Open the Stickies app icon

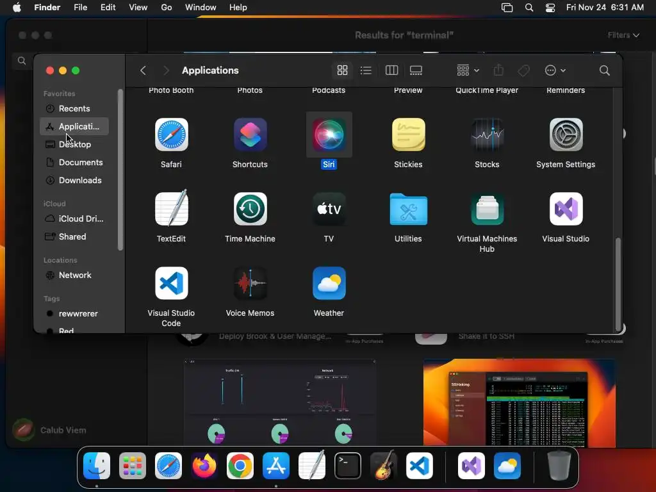point(408,135)
